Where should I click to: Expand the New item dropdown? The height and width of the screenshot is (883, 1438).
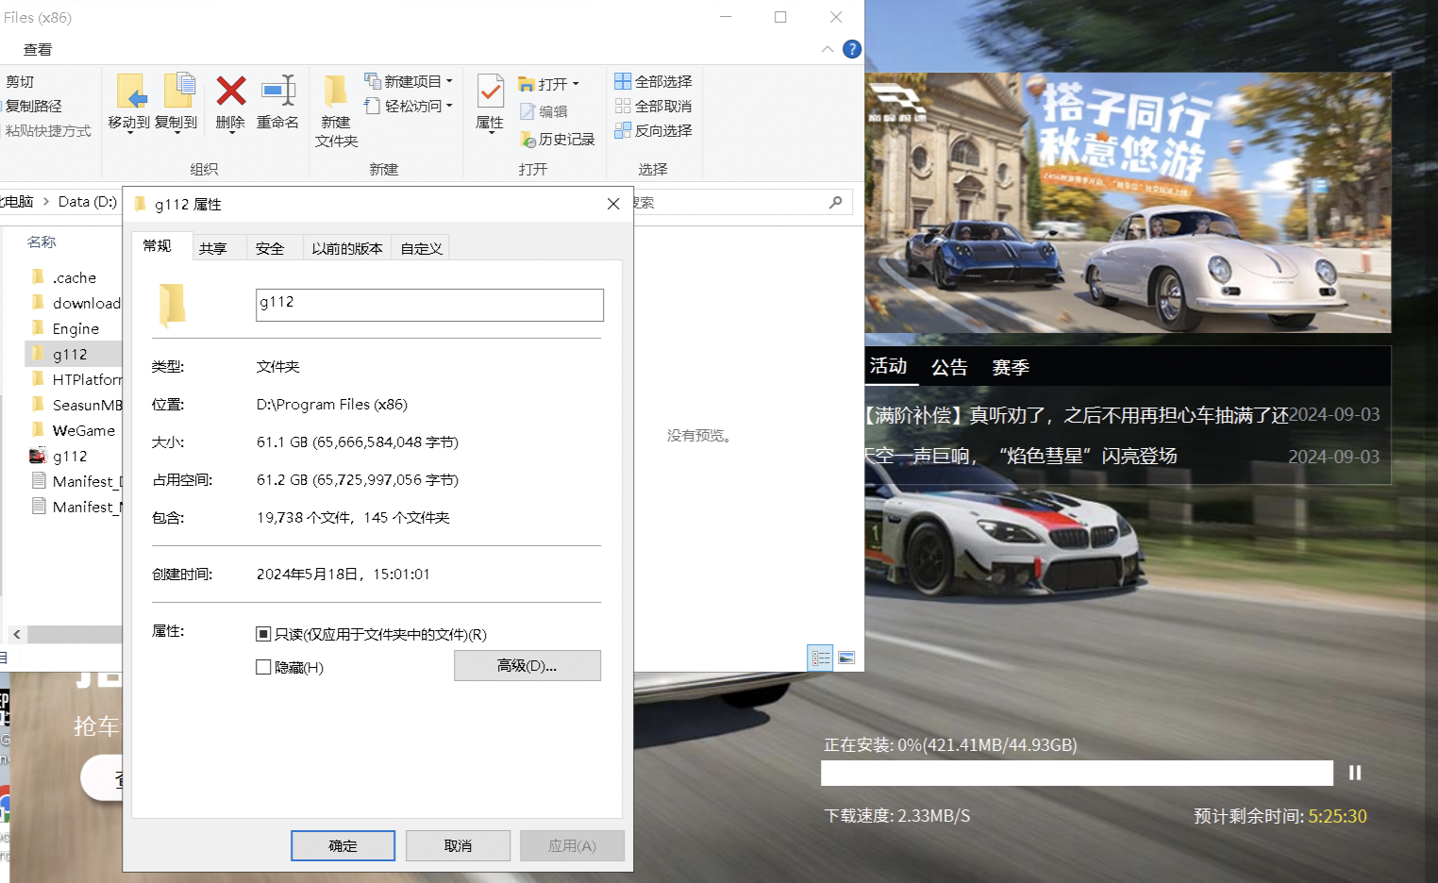pyautogui.click(x=450, y=81)
